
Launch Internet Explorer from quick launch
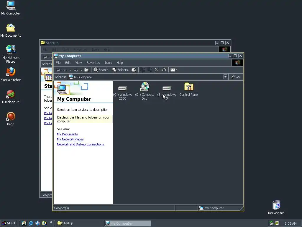point(31,223)
